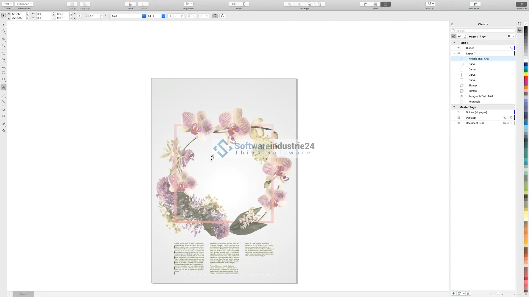
Task: Toggle visibility of Desktop layer
Action: point(504,118)
